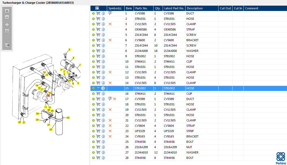Zoom in on the parts diagram
Viewport: 287px width, 165px height.
[x=7, y=11]
